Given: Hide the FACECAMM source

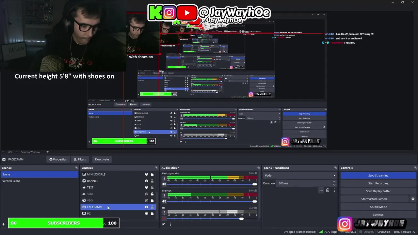Looking at the screenshot, I should [x=146, y=207].
